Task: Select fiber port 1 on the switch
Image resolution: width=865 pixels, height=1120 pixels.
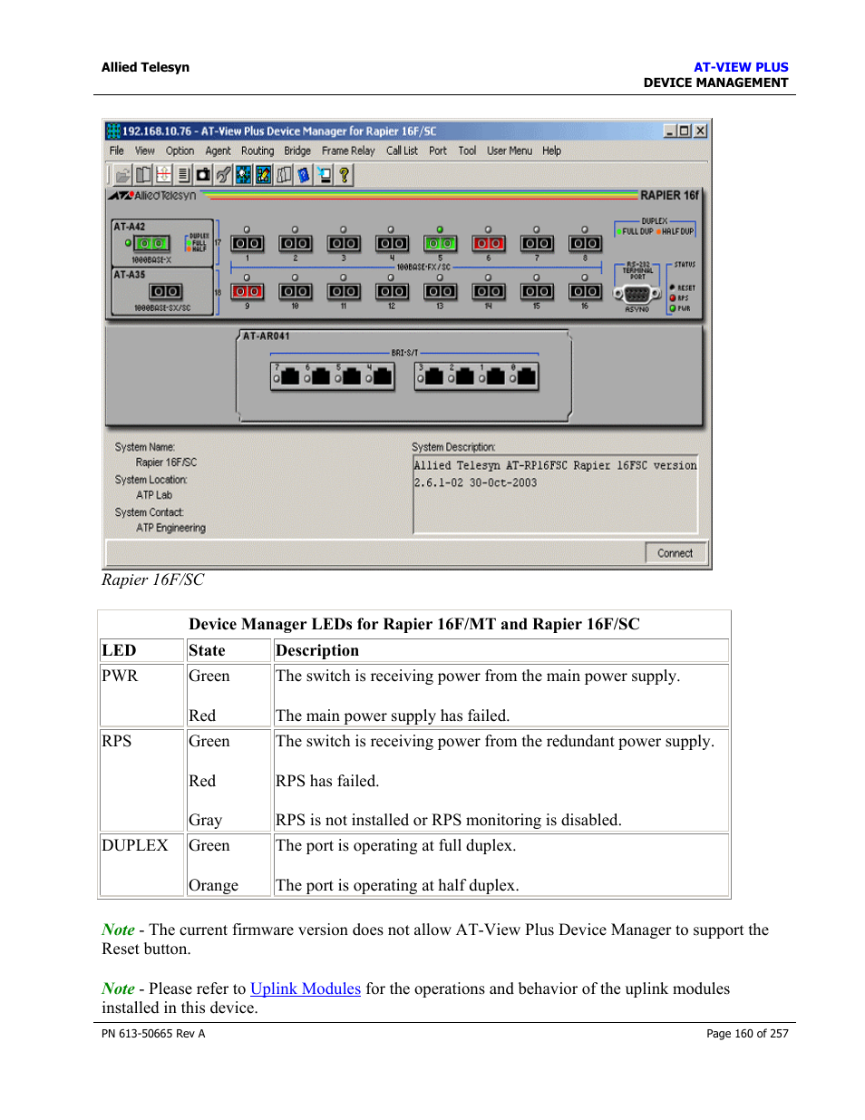Action: 247,243
